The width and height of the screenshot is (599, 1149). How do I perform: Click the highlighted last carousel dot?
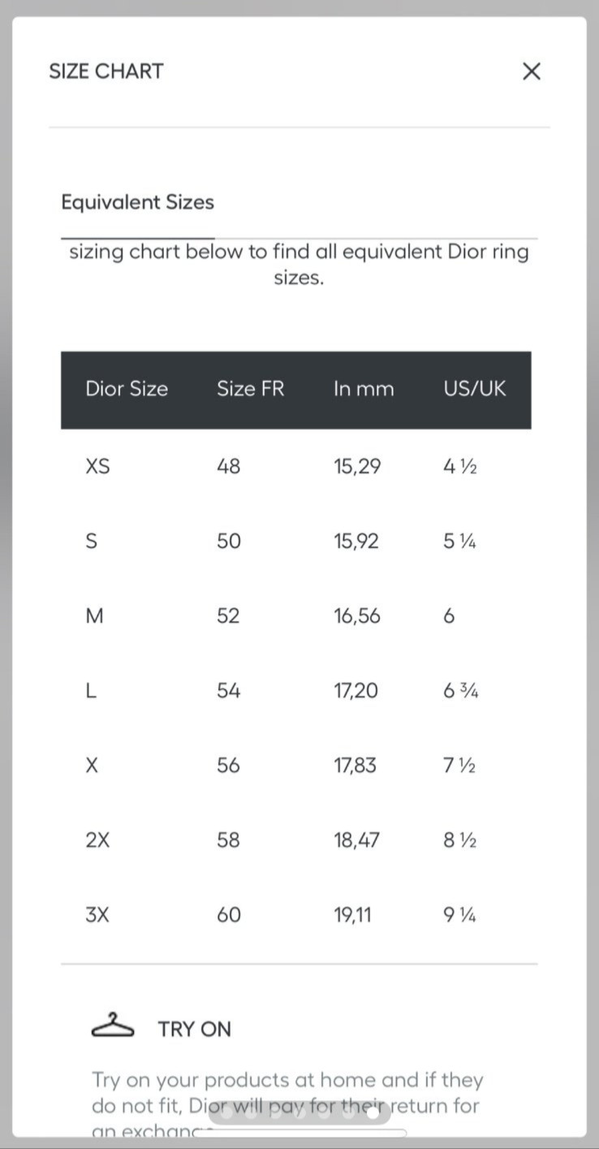373,1113
